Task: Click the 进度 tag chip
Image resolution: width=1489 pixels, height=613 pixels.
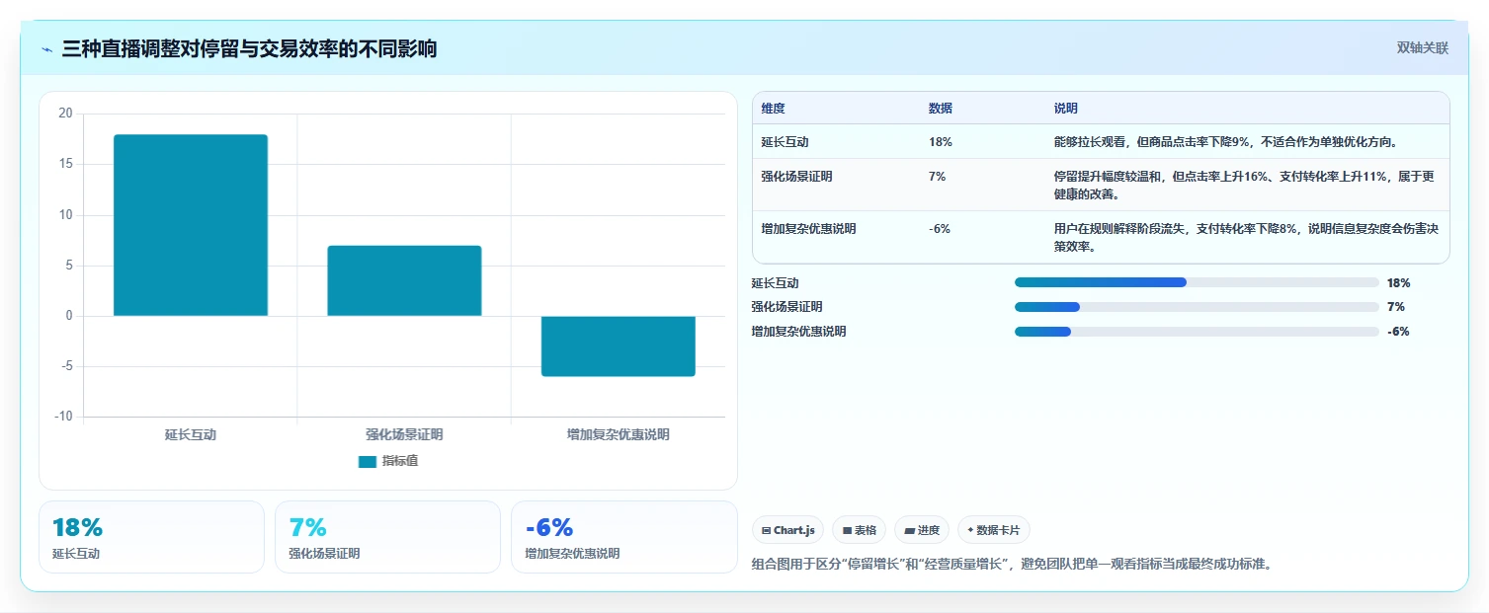Action: click(922, 530)
